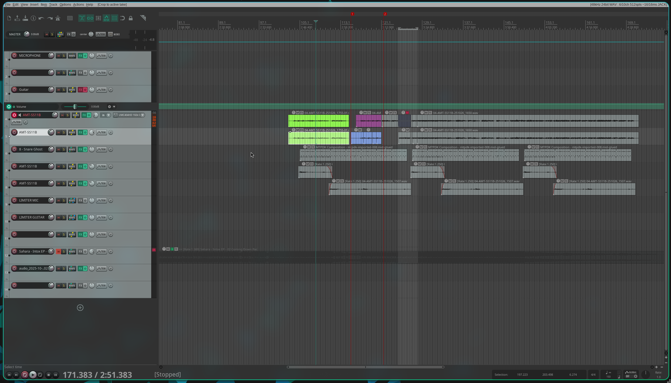Adjust the Volume envelope slider

click(x=75, y=107)
